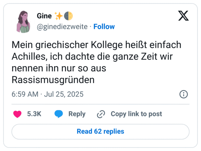Click the X logo icon

pyautogui.click(x=183, y=16)
